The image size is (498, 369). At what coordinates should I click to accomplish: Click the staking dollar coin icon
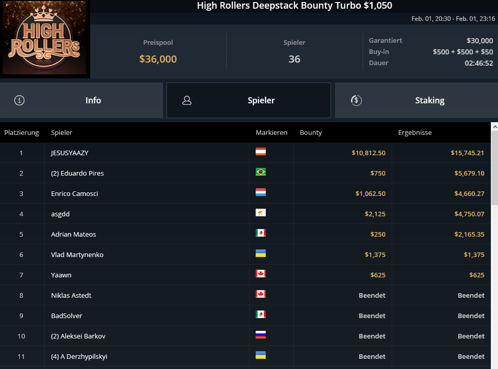(x=356, y=100)
